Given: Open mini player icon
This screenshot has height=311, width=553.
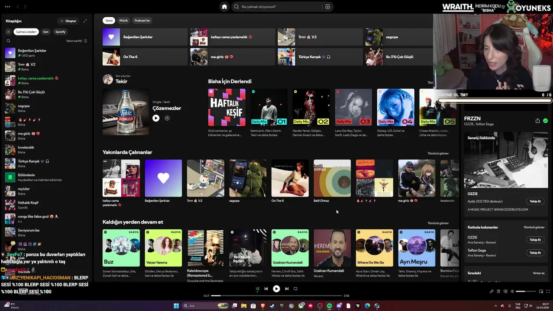Looking at the screenshot, I should [x=541, y=291].
